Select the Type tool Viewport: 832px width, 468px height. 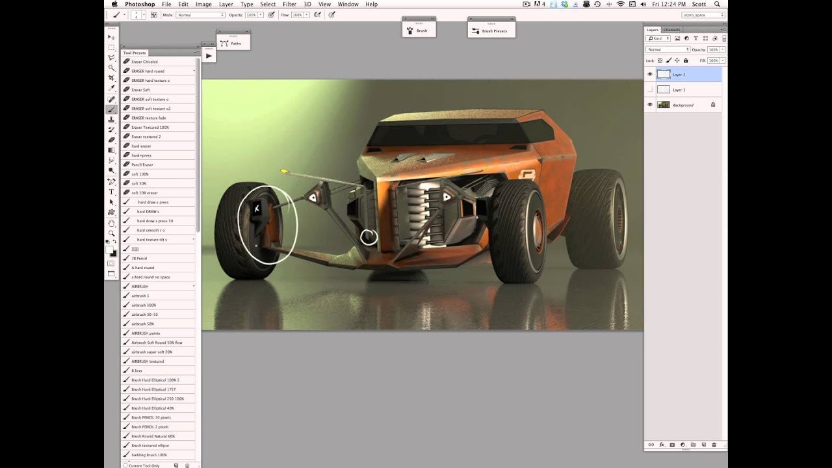(x=111, y=192)
